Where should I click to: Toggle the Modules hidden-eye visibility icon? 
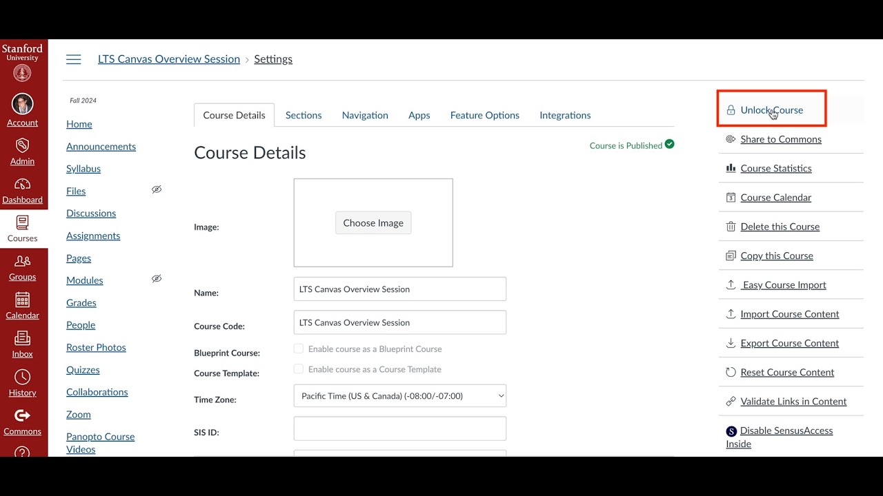coord(157,279)
